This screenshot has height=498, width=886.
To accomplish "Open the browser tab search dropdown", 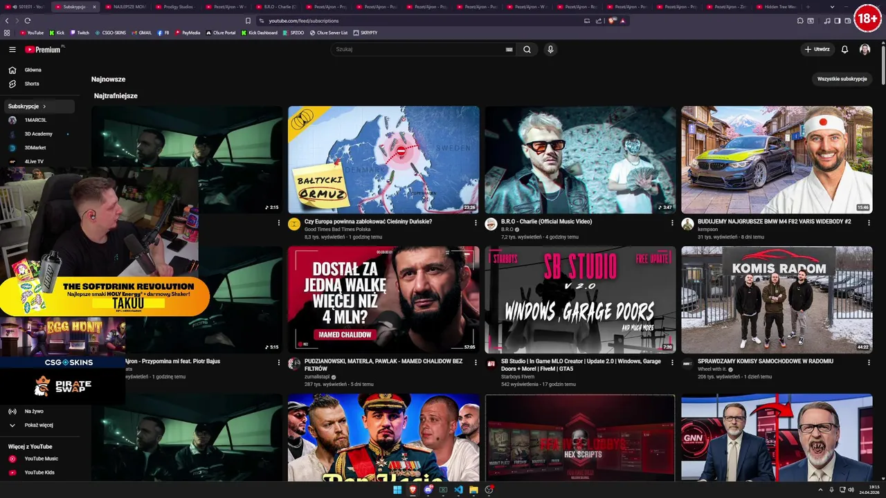I will 832,6.
